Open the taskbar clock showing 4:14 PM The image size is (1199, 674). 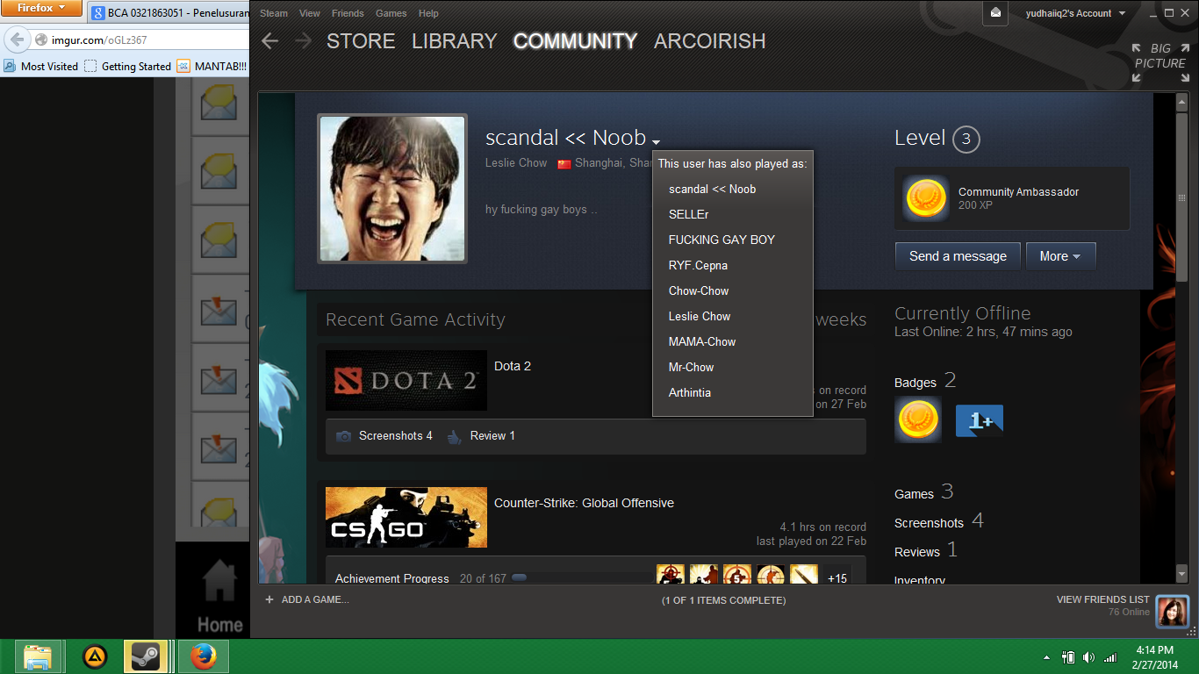click(1154, 657)
